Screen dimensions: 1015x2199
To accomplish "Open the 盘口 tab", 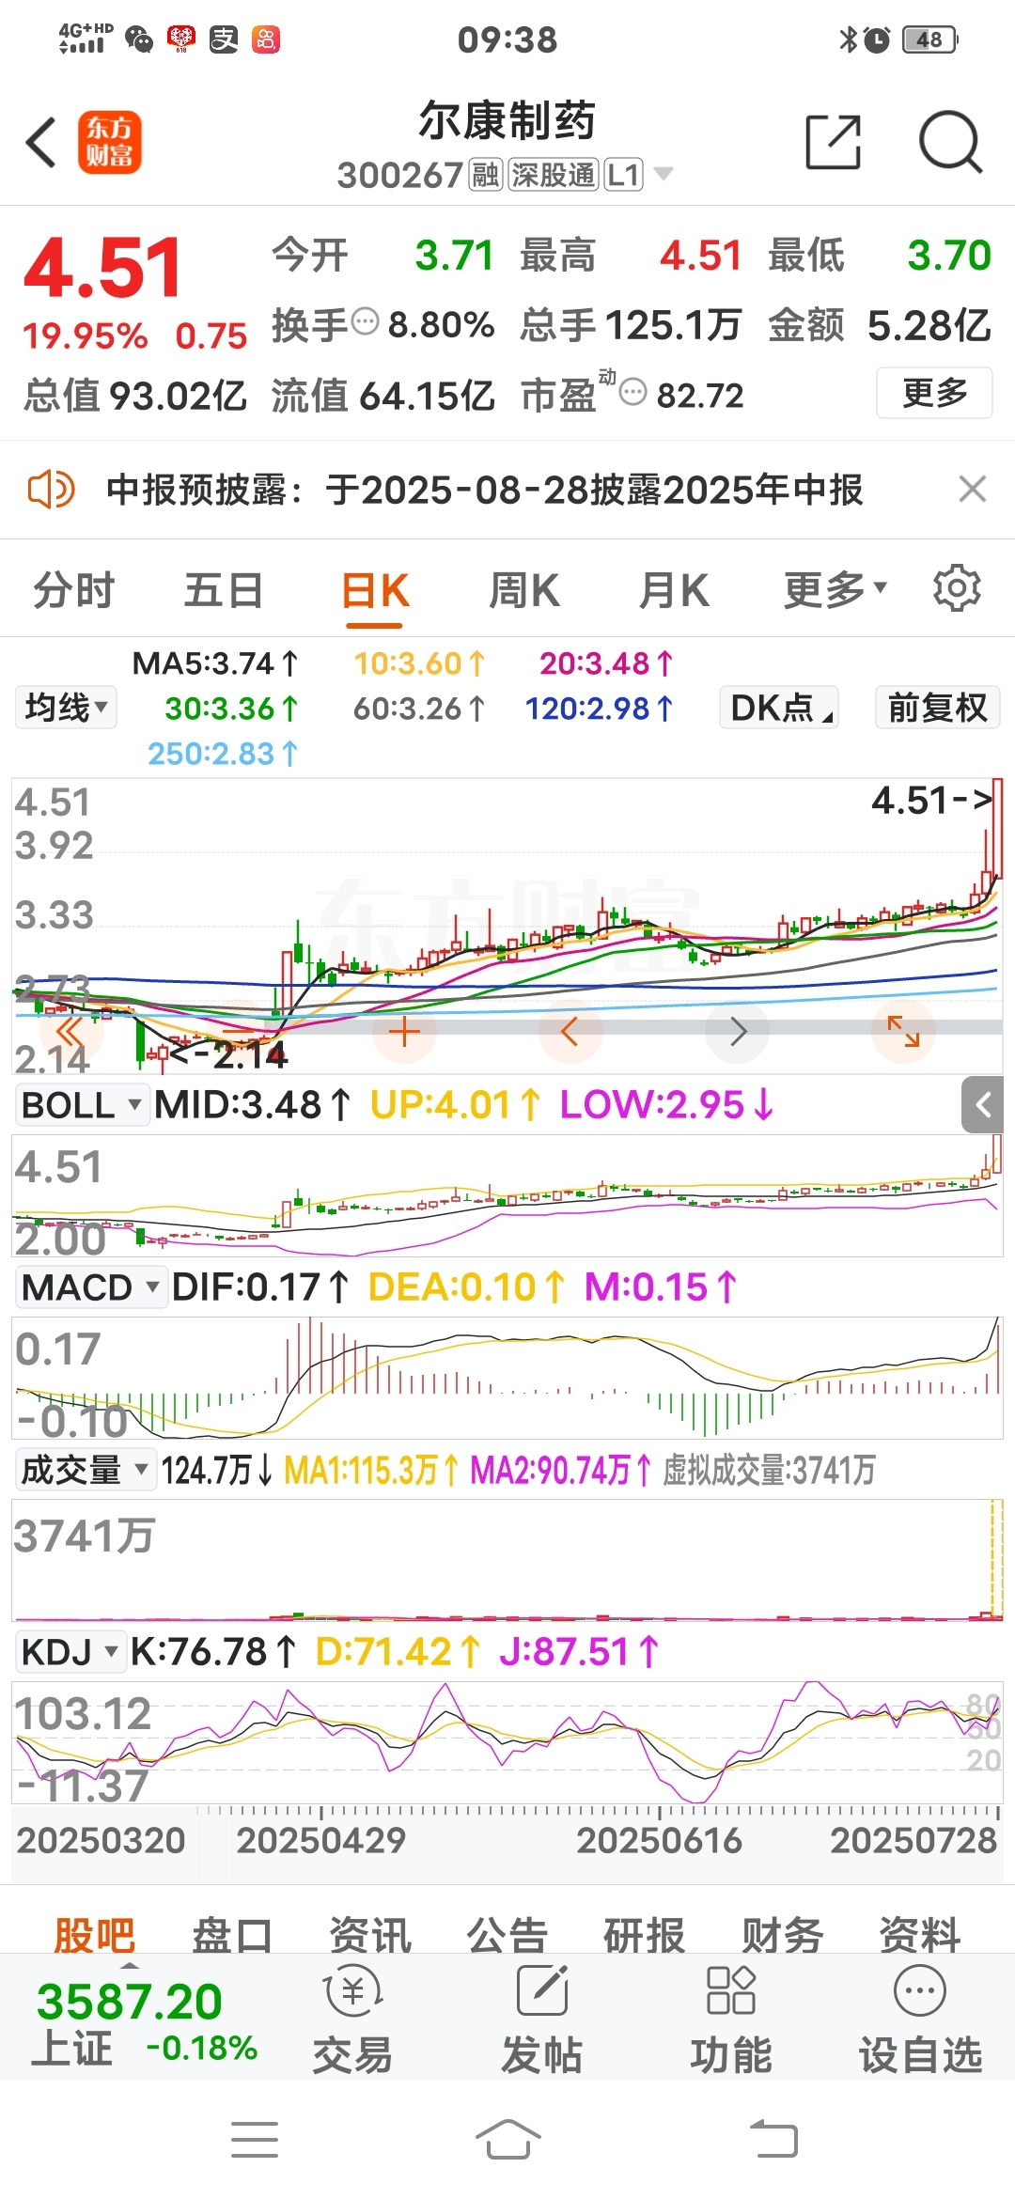I will point(232,1934).
